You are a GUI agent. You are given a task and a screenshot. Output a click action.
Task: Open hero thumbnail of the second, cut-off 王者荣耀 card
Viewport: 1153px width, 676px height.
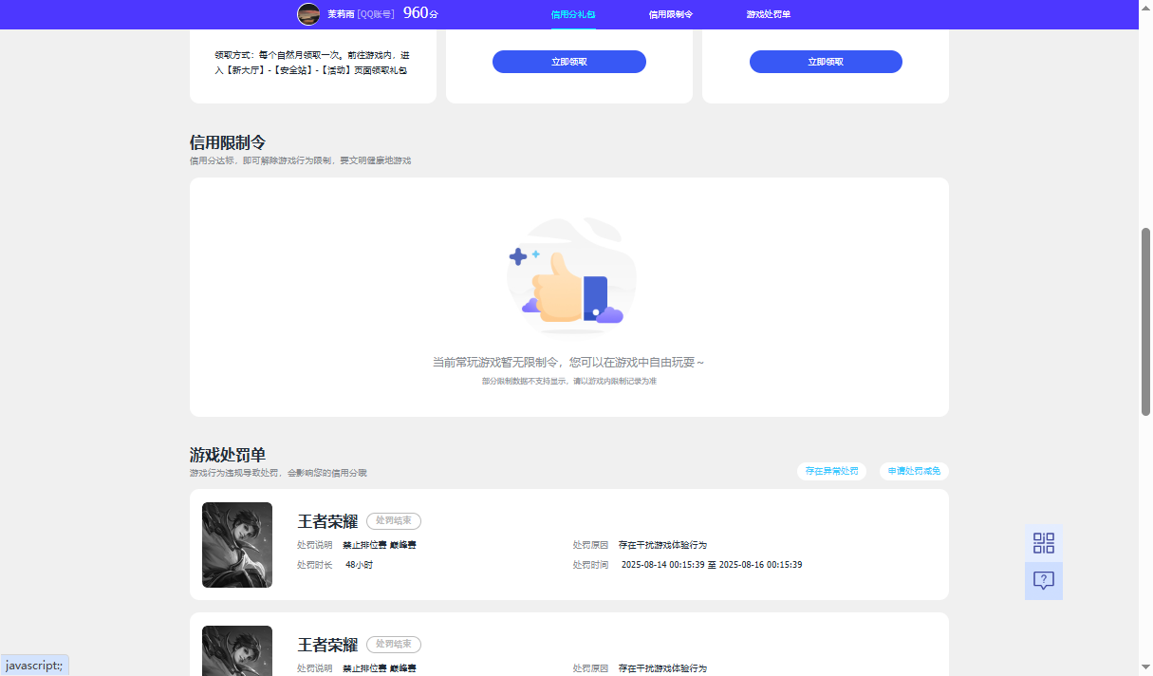click(x=237, y=650)
